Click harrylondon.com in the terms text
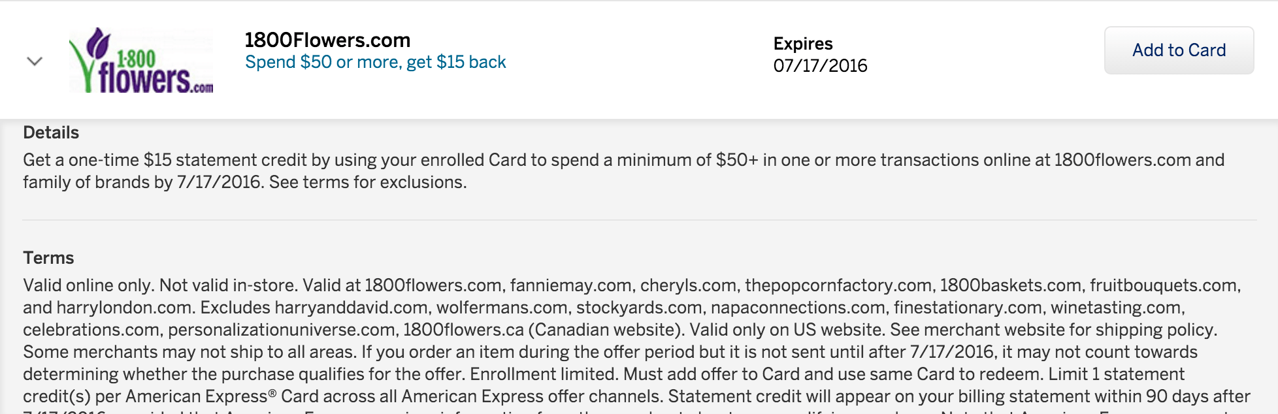This screenshot has width=1278, height=414. pyautogui.click(x=125, y=308)
